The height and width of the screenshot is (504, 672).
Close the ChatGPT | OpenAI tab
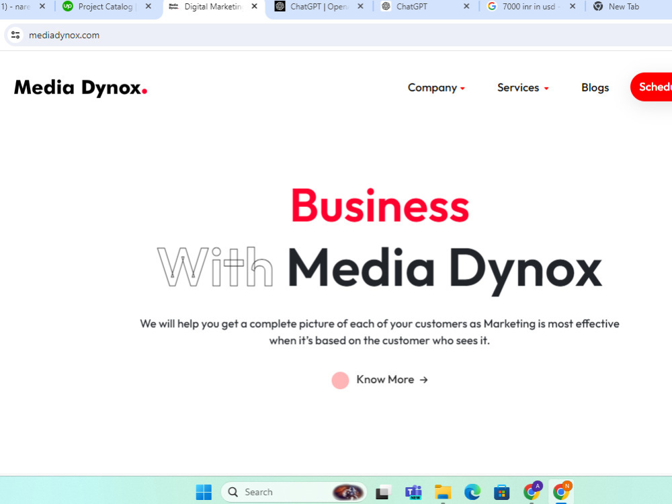click(x=360, y=7)
